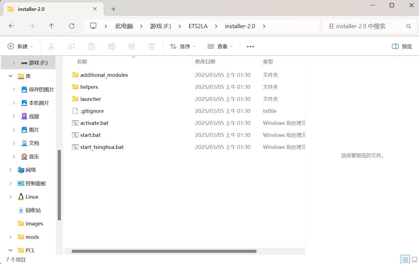Click the horizontal scrollbar in file list
The width and height of the screenshot is (419, 264).
point(164,251)
